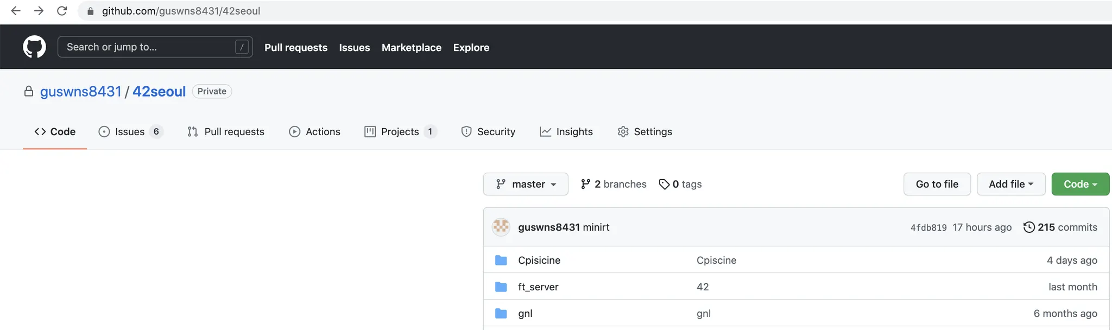Click the branch icon beside 2 branches

click(x=585, y=185)
